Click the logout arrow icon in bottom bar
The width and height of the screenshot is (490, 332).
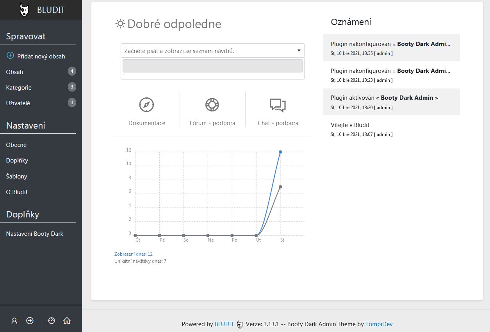30,321
